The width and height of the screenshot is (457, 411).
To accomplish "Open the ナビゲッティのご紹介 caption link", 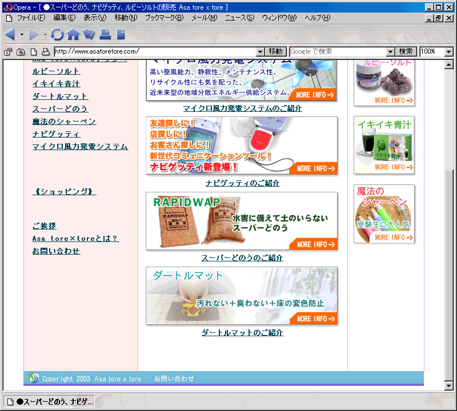I will pos(242,183).
